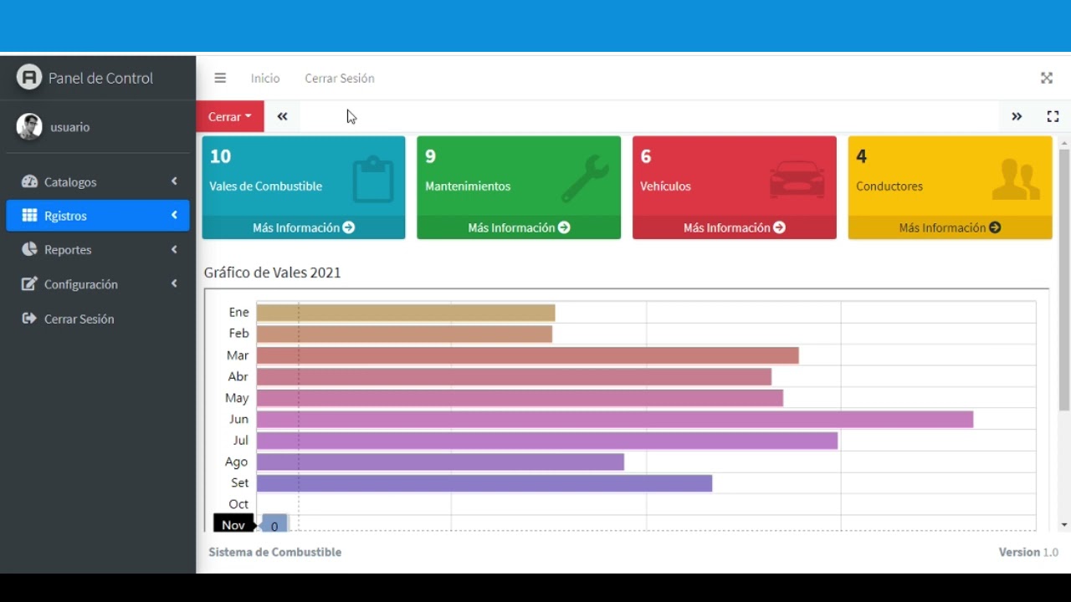Click the scrollbar up arrow
The image size is (1071, 602).
(x=1064, y=144)
